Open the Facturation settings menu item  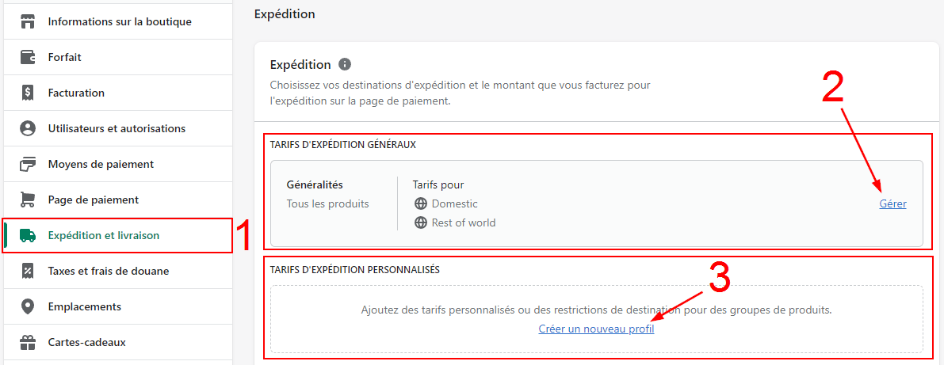(76, 93)
